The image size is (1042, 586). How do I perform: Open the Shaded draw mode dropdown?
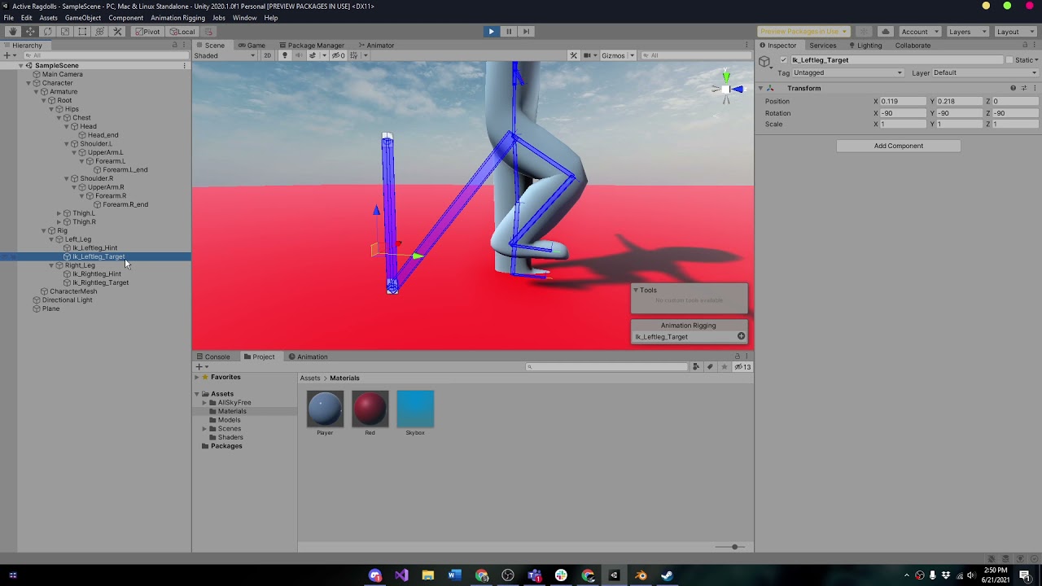coord(225,55)
